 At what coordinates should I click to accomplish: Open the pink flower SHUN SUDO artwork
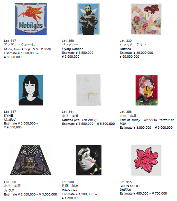146,160
